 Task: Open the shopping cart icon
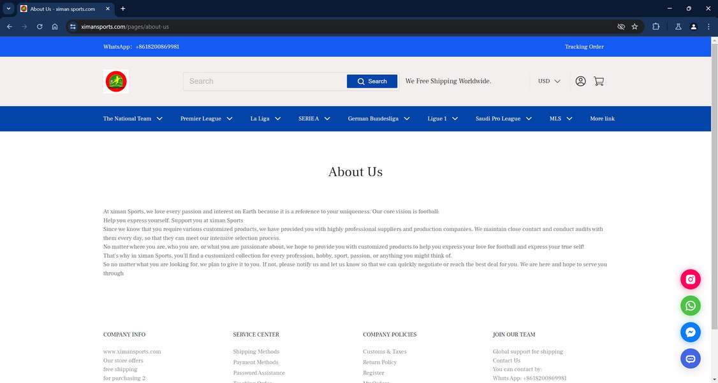click(599, 81)
